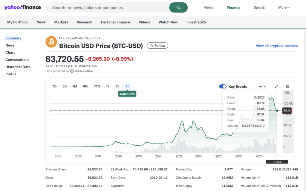Click the 84.1k price marker label

(x=287, y=111)
